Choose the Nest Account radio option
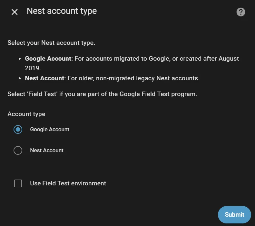 click(18, 150)
